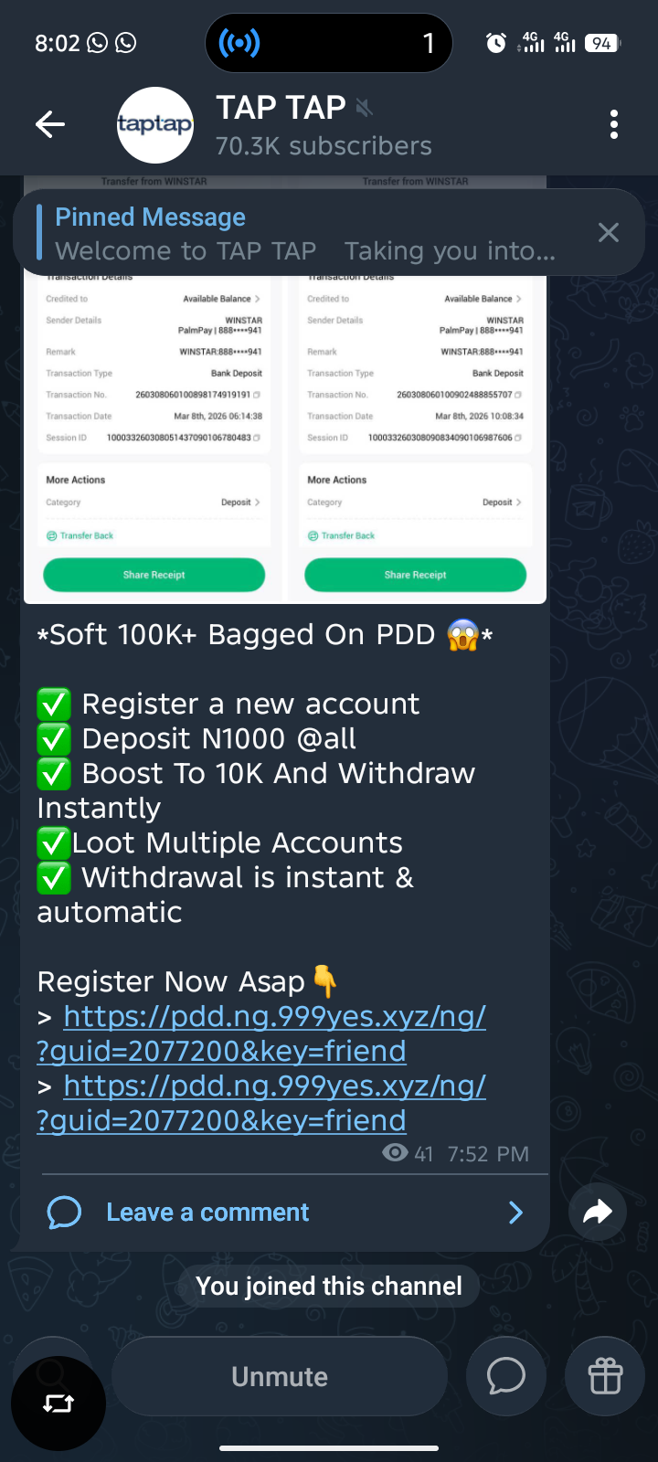View the right transaction receipt image
The image size is (658, 1462).
(416, 390)
